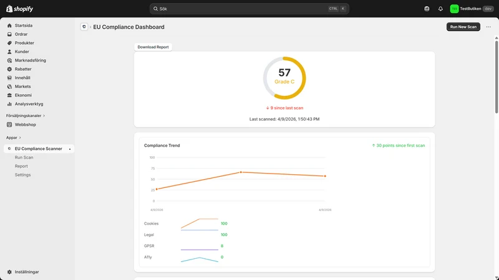Click the Last scanned timestamp text
The height and width of the screenshot is (280, 499).
tap(284, 119)
